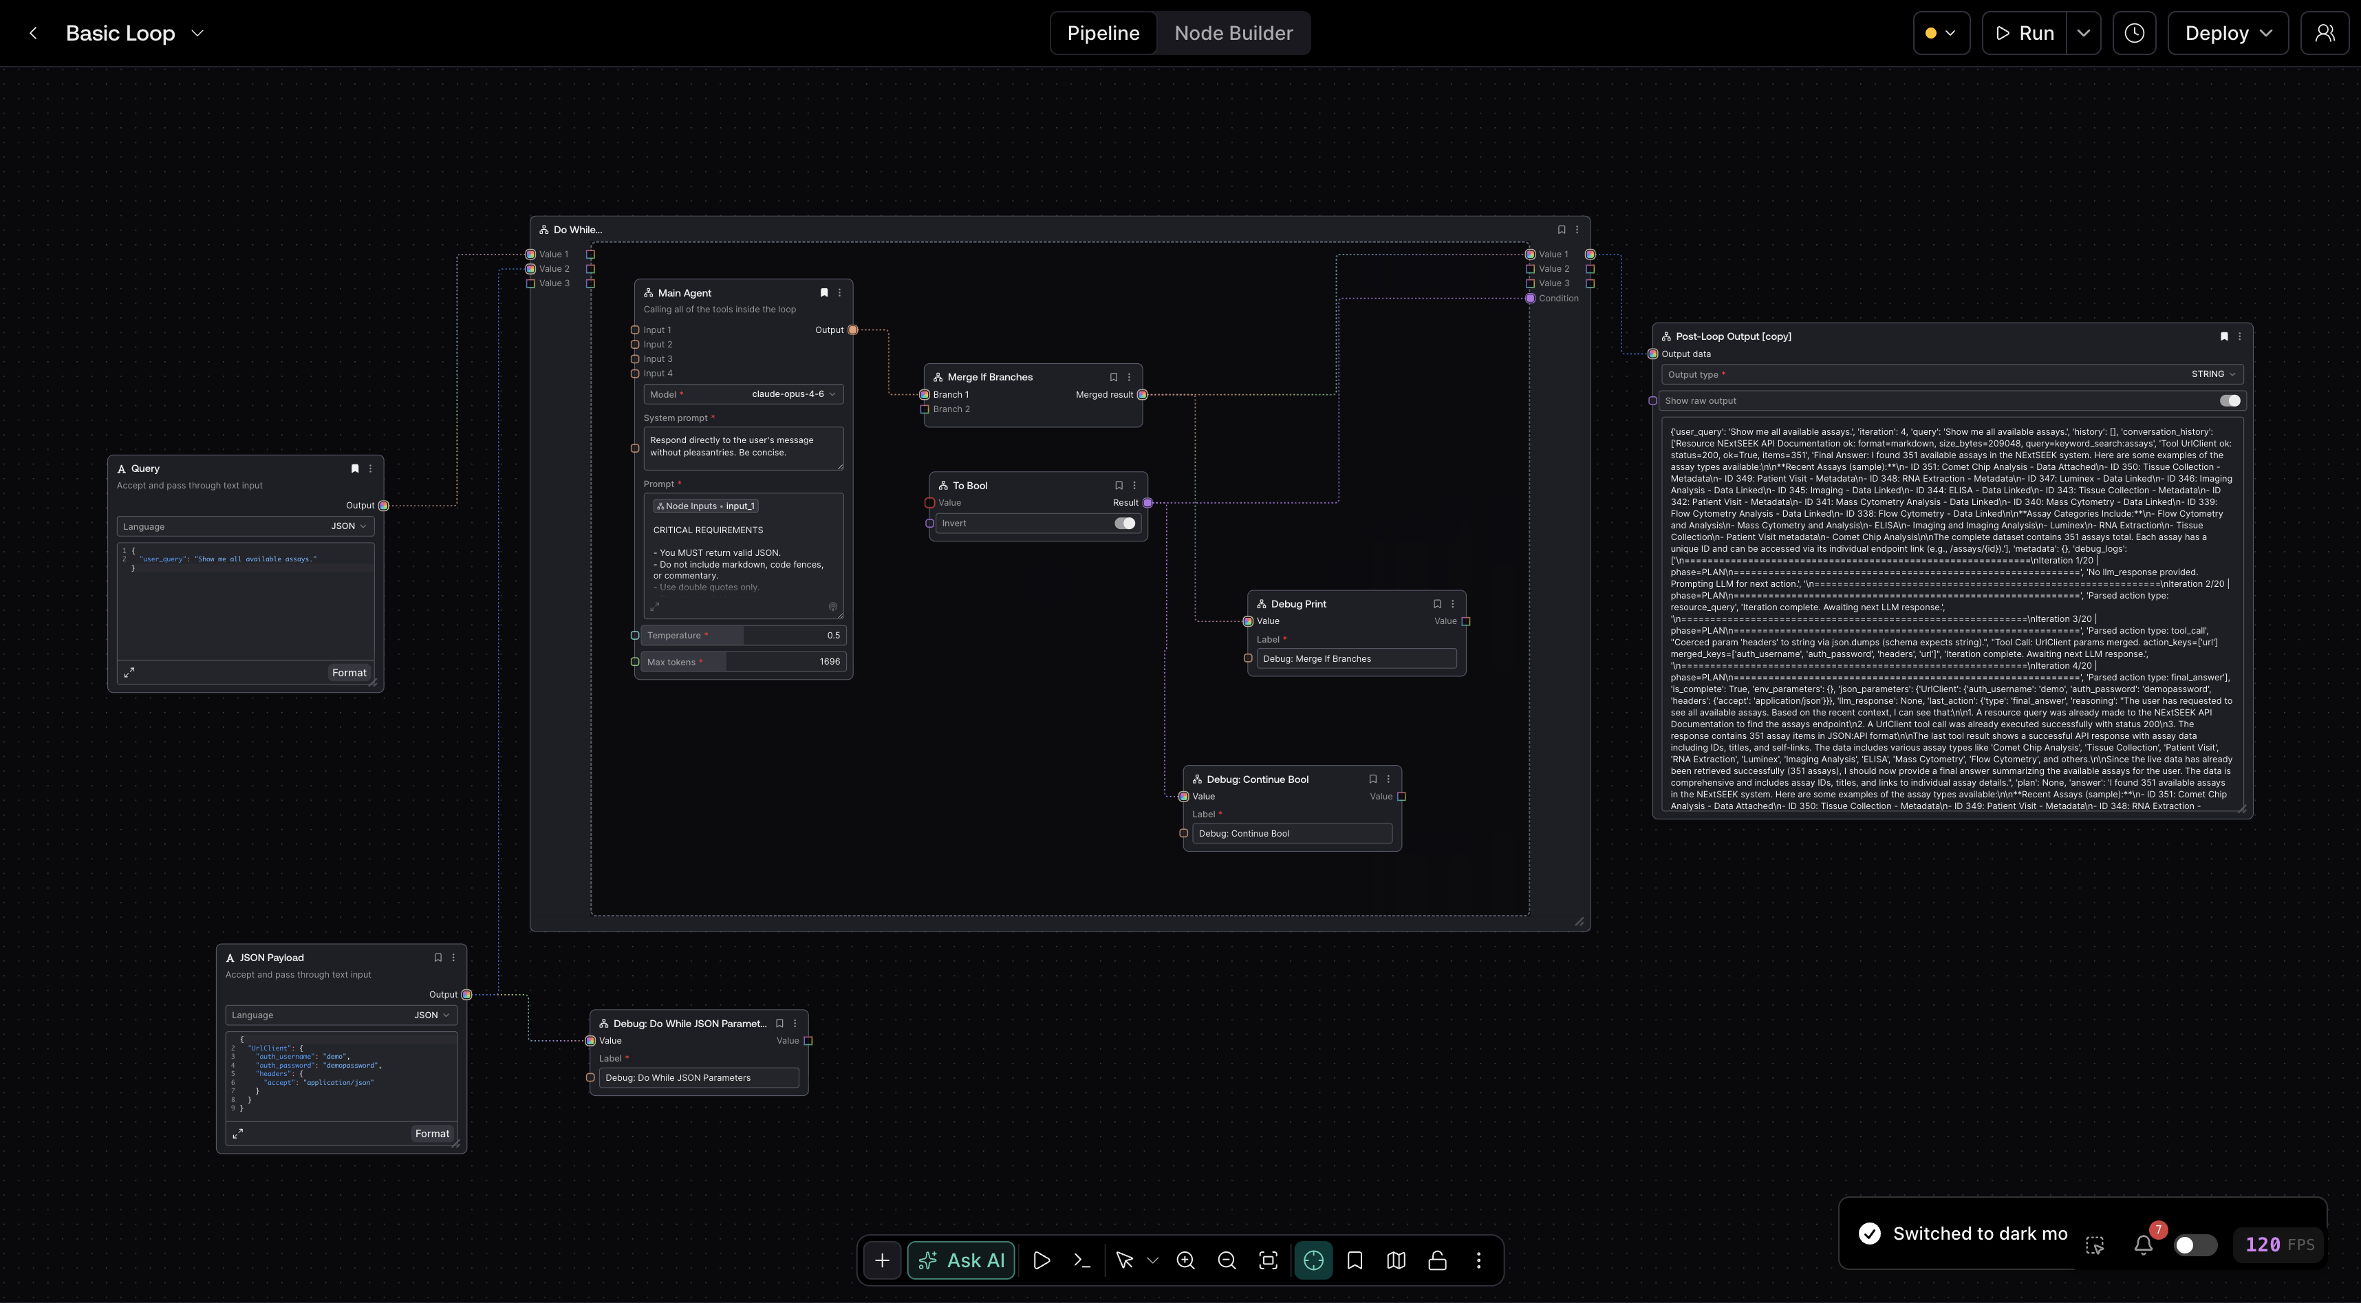Open the Query node Language dropdown
The image size is (2361, 1303).
coord(246,526)
